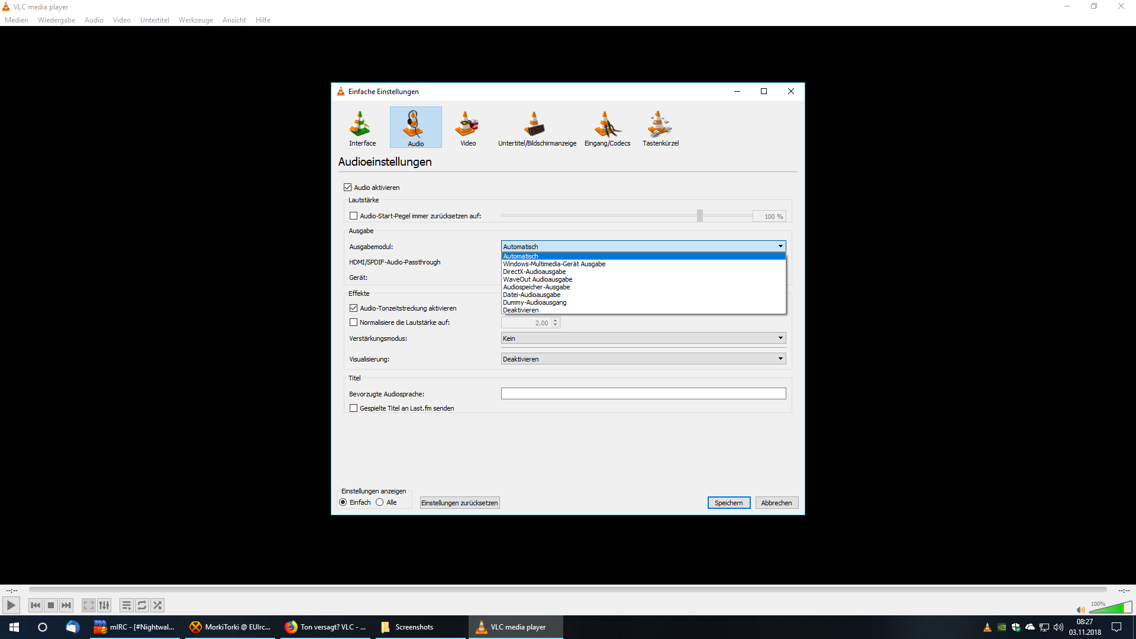Enable 'Normalisiere die Lautstärke auf'
Image resolution: width=1136 pixels, height=639 pixels.
coord(354,322)
